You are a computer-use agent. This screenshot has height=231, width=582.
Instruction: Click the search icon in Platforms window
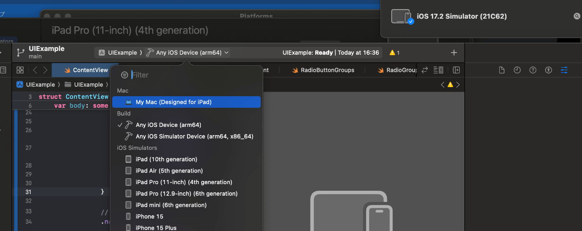(x=577, y=17)
